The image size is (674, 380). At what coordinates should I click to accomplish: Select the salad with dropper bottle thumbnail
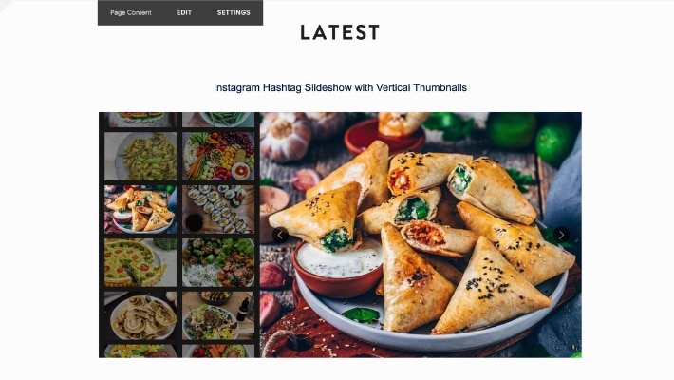[218, 316]
